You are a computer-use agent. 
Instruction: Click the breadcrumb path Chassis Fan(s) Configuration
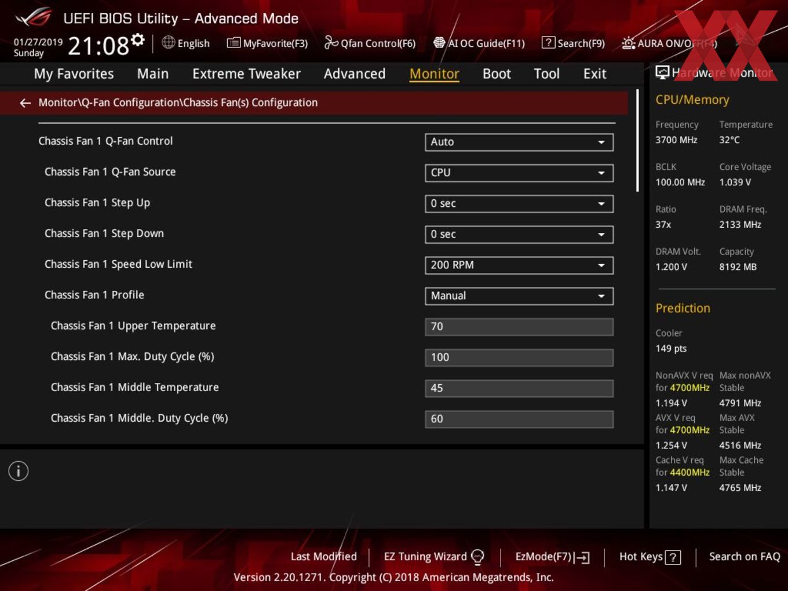(x=250, y=103)
